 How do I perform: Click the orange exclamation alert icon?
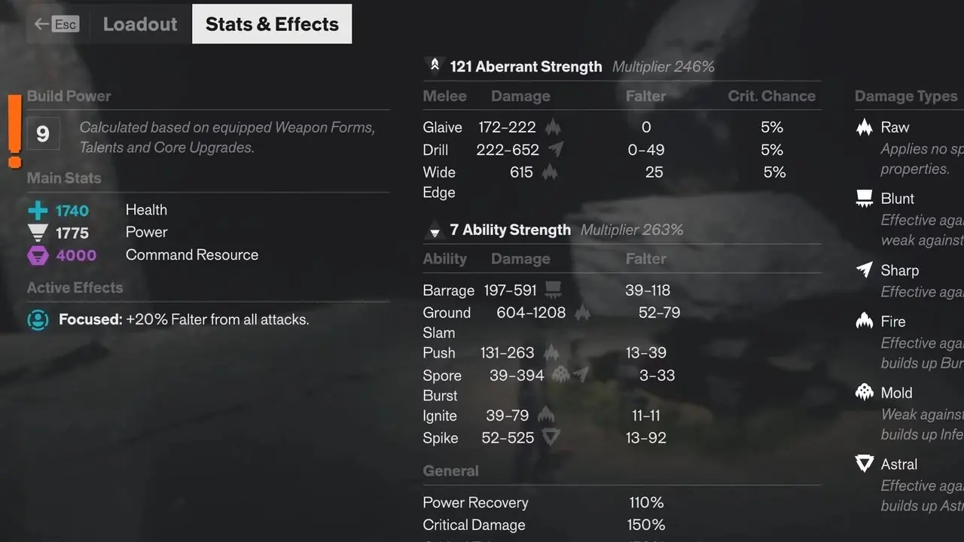pos(14,132)
